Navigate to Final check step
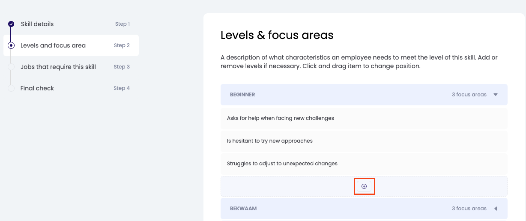The height and width of the screenshot is (221, 526). pyautogui.click(x=37, y=88)
